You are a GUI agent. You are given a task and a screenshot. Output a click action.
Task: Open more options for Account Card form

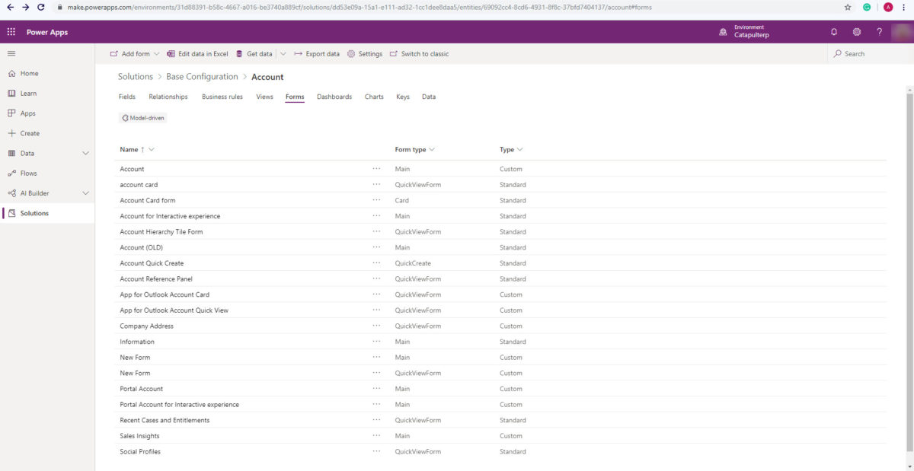click(x=376, y=201)
